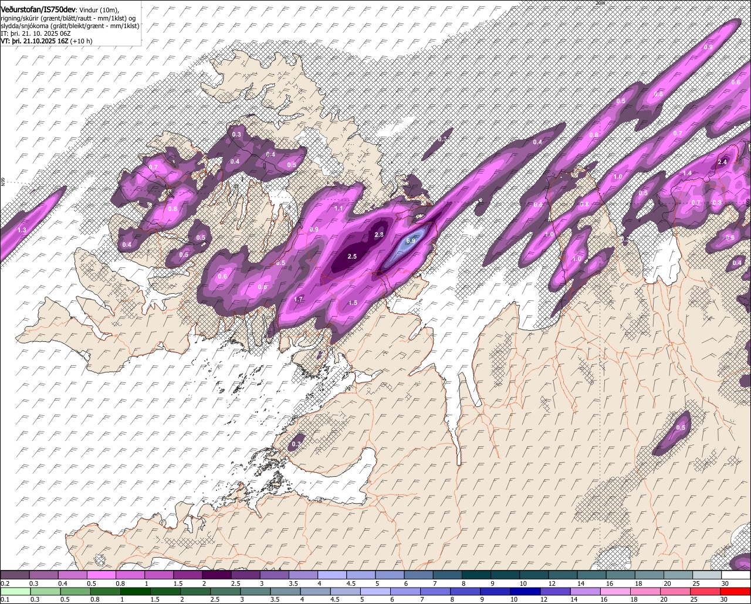Screen dimensions: 751x604
Task: Pick lower legend pale green swatch 0.1 to 0.3
Action: (x=15, y=592)
